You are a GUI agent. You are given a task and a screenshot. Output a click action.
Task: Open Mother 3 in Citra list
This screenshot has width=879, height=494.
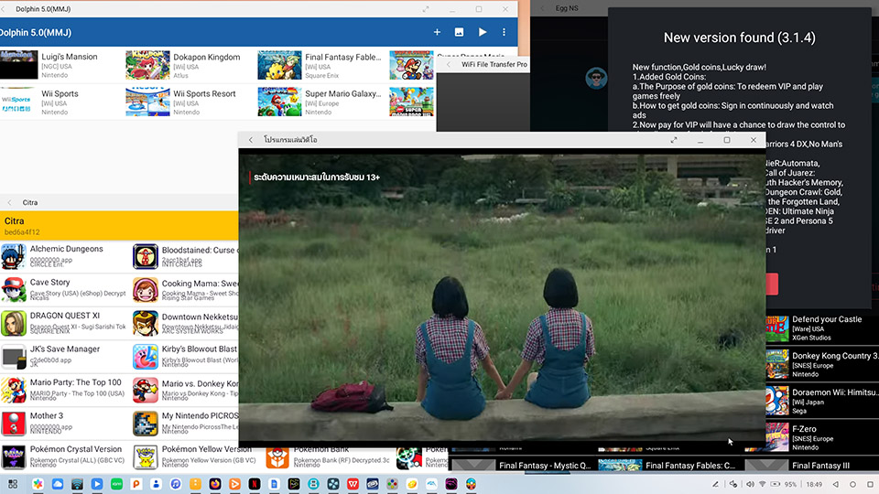click(65, 424)
